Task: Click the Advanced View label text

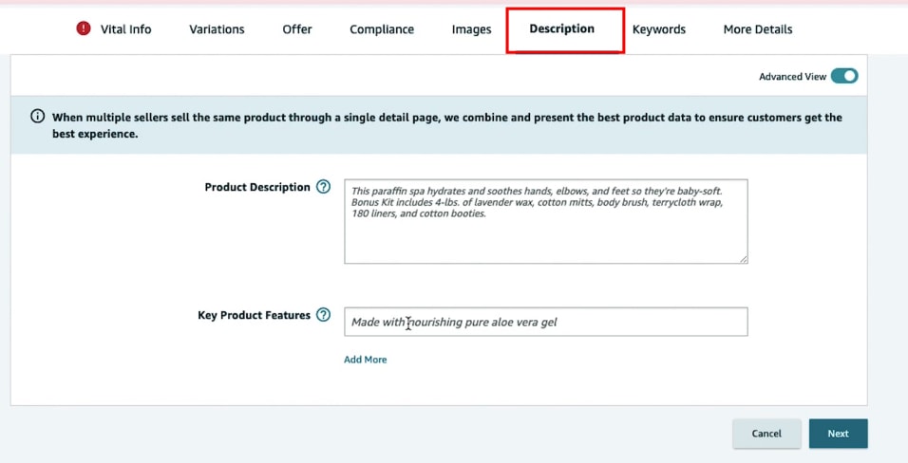Action: coord(792,77)
